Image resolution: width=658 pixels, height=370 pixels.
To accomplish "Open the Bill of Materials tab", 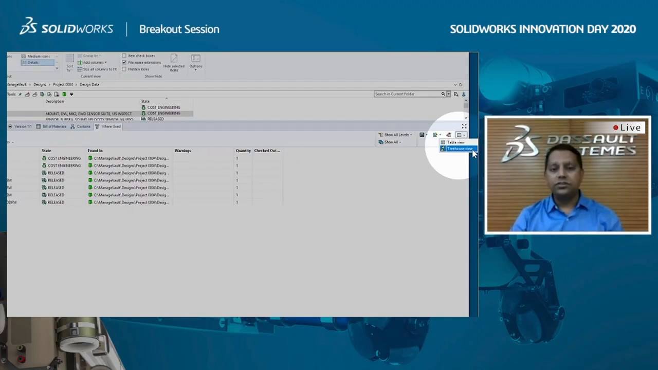I will [51, 126].
